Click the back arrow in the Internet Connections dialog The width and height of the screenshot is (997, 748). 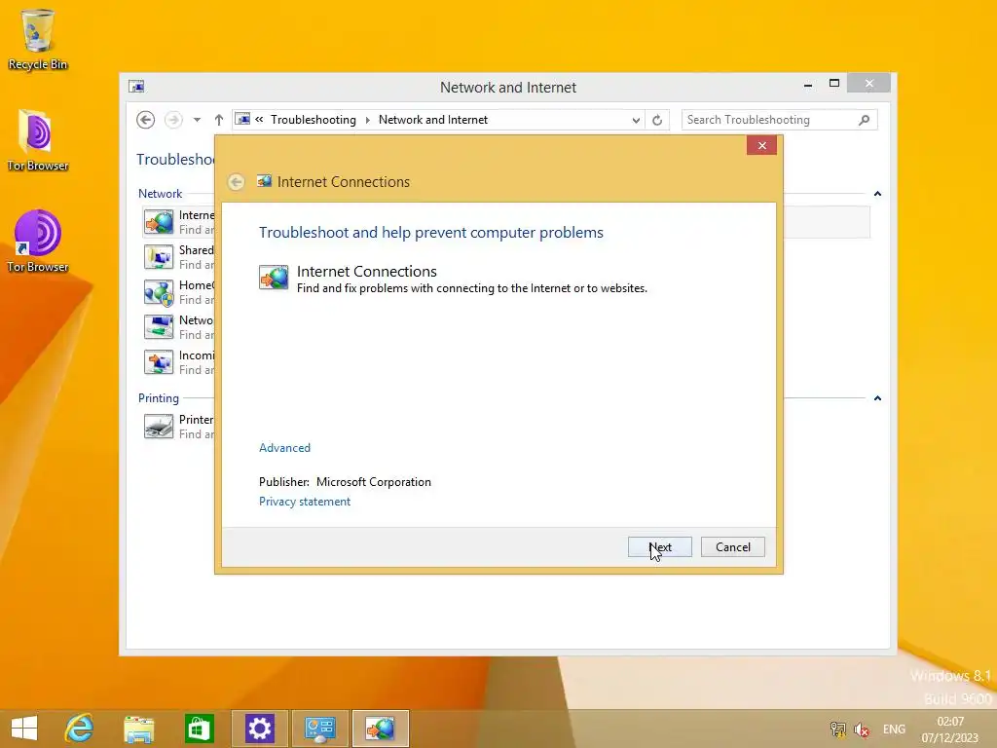pyautogui.click(x=236, y=182)
